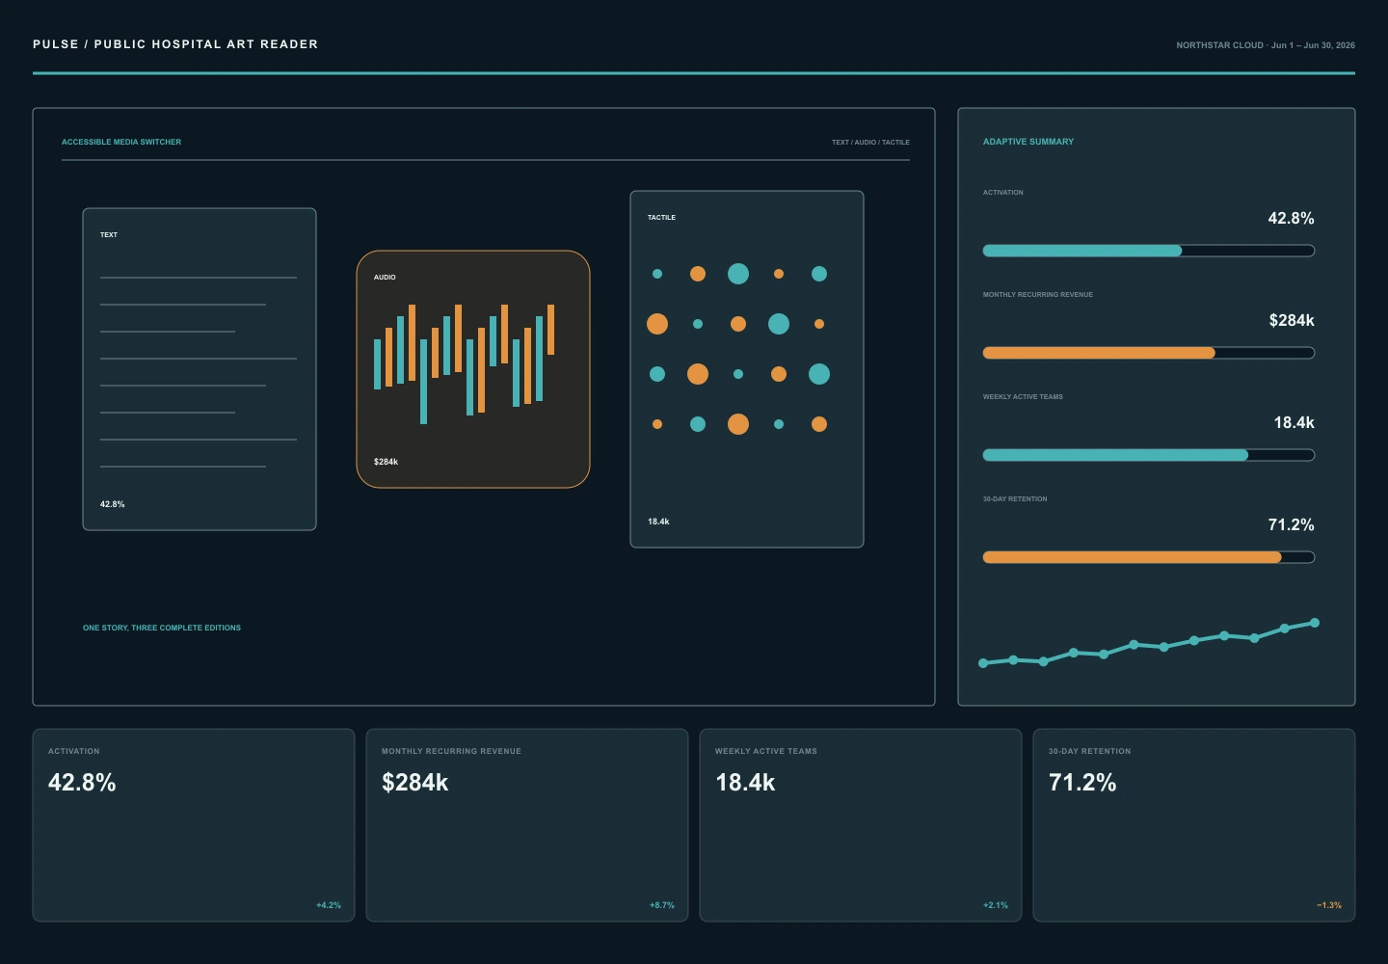1388x964 pixels.
Task: Click the Pulse / Public Hospital Art Reader title
Action: point(175,44)
